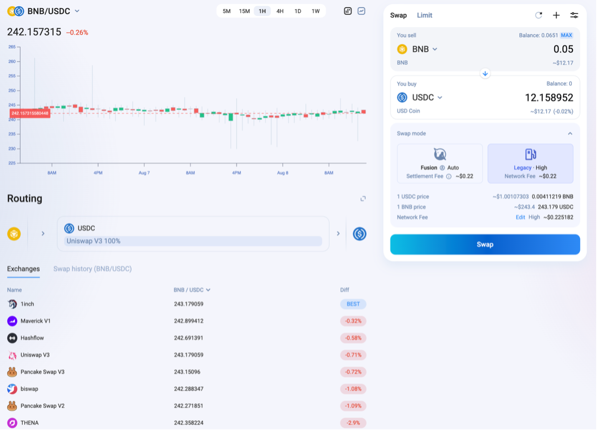Set chart interval to 1D
This screenshot has width=597, height=432.
pos(298,11)
